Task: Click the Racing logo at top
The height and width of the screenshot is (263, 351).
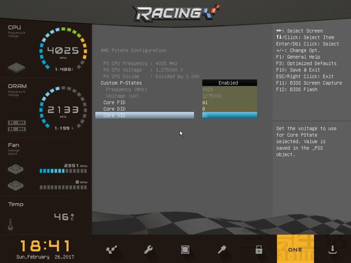Action: [177, 13]
